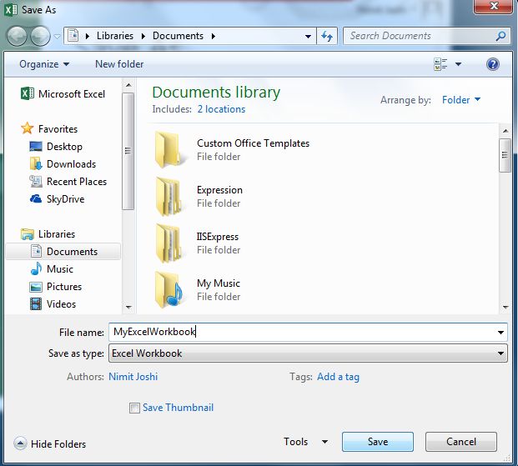This screenshot has width=518, height=466.
Task: Click Add a tag
Action: 338,377
